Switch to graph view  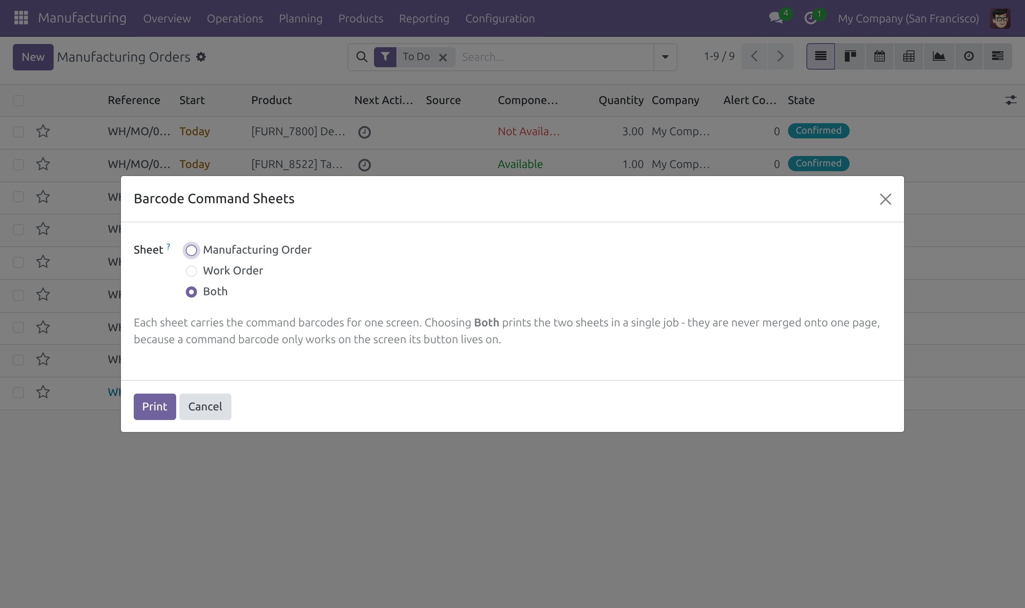(x=939, y=56)
